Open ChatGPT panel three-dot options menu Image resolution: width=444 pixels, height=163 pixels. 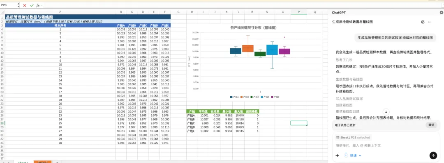pos(430,22)
